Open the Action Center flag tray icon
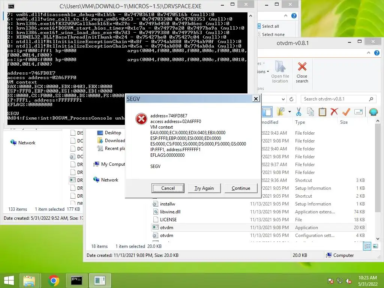Viewport: 384px width, 288px height. pyautogui.click(x=331, y=281)
